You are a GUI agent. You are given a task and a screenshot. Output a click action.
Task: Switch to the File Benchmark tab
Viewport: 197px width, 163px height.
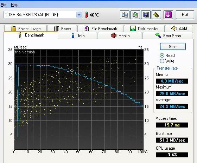[x=100, y=28]
